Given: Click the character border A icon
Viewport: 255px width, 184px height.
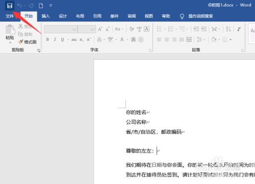Looking at the screenshot, I should tap(147, 29).
